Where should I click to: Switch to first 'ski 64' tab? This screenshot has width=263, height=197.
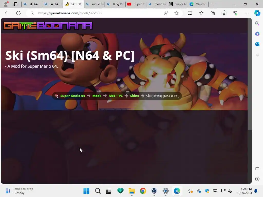(32, 4)
